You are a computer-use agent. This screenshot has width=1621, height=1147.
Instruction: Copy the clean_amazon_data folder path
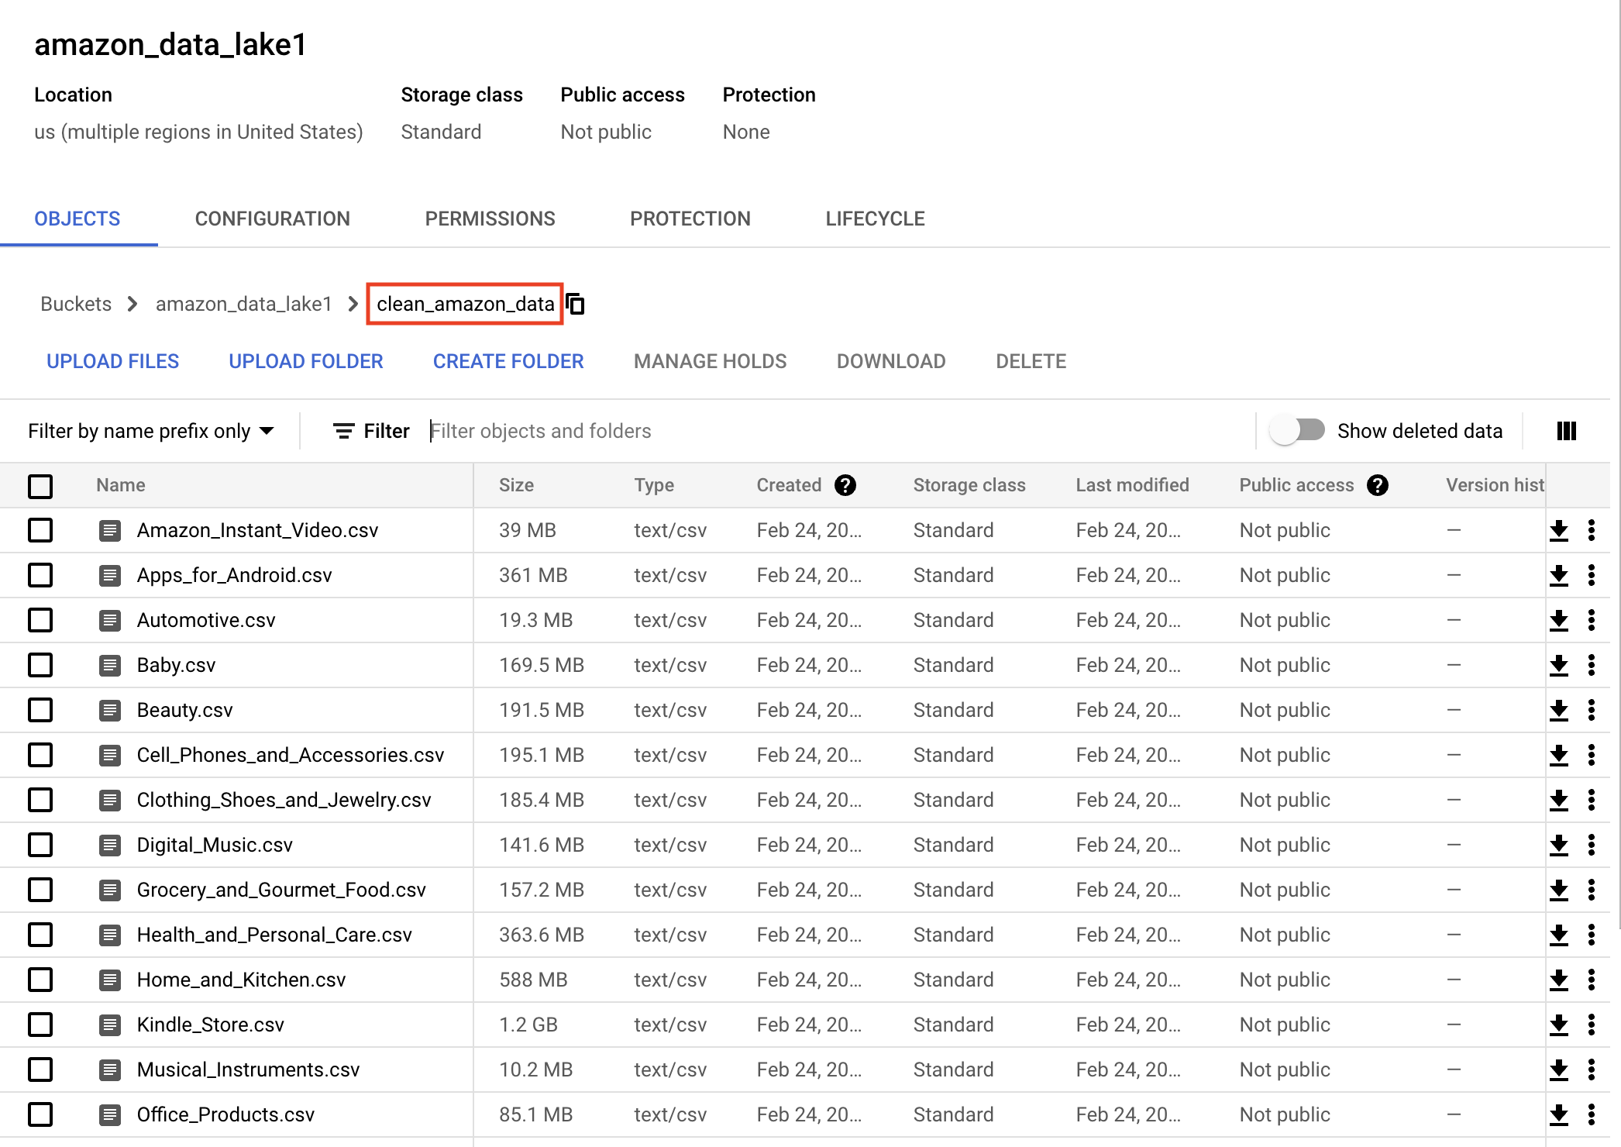pyautogui.click(x=576, y=304)
